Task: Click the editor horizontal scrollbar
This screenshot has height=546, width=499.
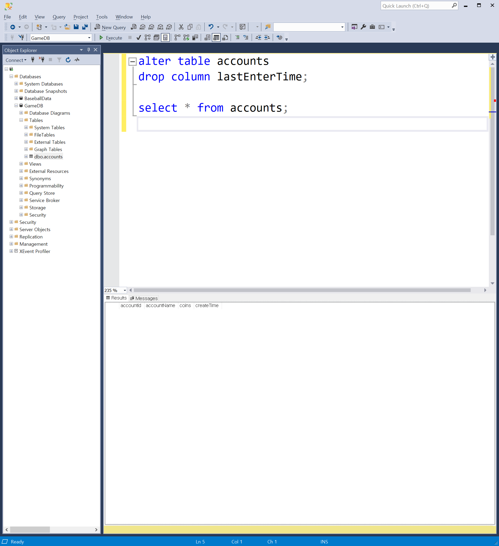Action: click(x=302, y=290)
